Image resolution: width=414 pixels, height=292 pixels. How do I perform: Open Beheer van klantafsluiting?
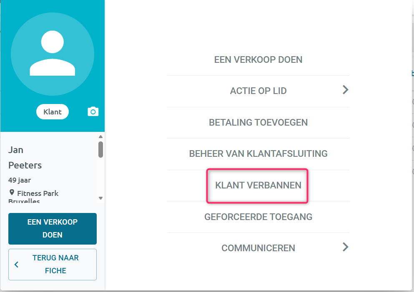[x=258, y=153]
